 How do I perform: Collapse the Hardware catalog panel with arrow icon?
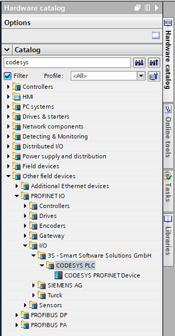pos(157,8)
